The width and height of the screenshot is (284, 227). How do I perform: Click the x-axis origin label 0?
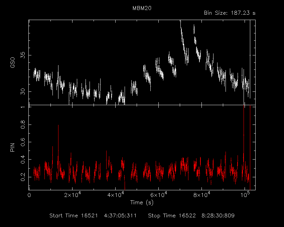click(29, 195)
